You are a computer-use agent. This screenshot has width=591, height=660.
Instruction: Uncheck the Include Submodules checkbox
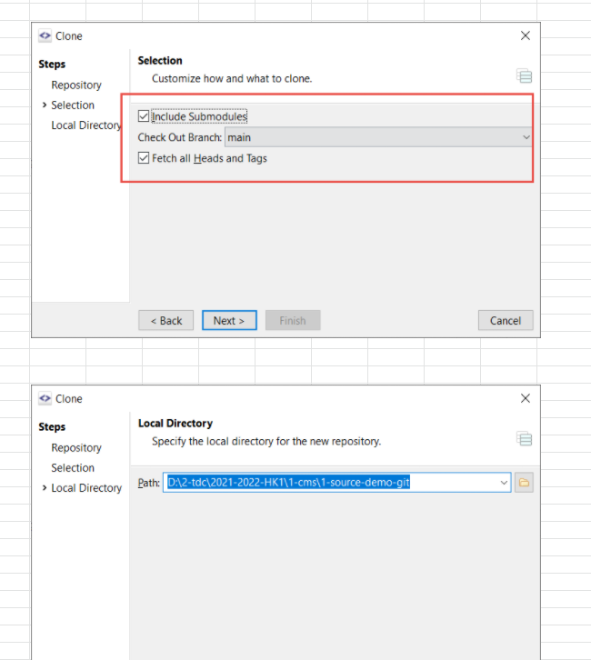click(x=144, y=116)
